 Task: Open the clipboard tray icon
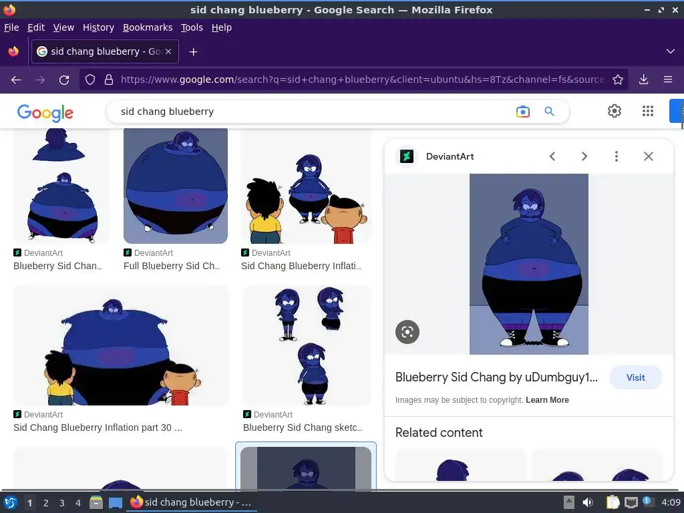pos(613,502)
